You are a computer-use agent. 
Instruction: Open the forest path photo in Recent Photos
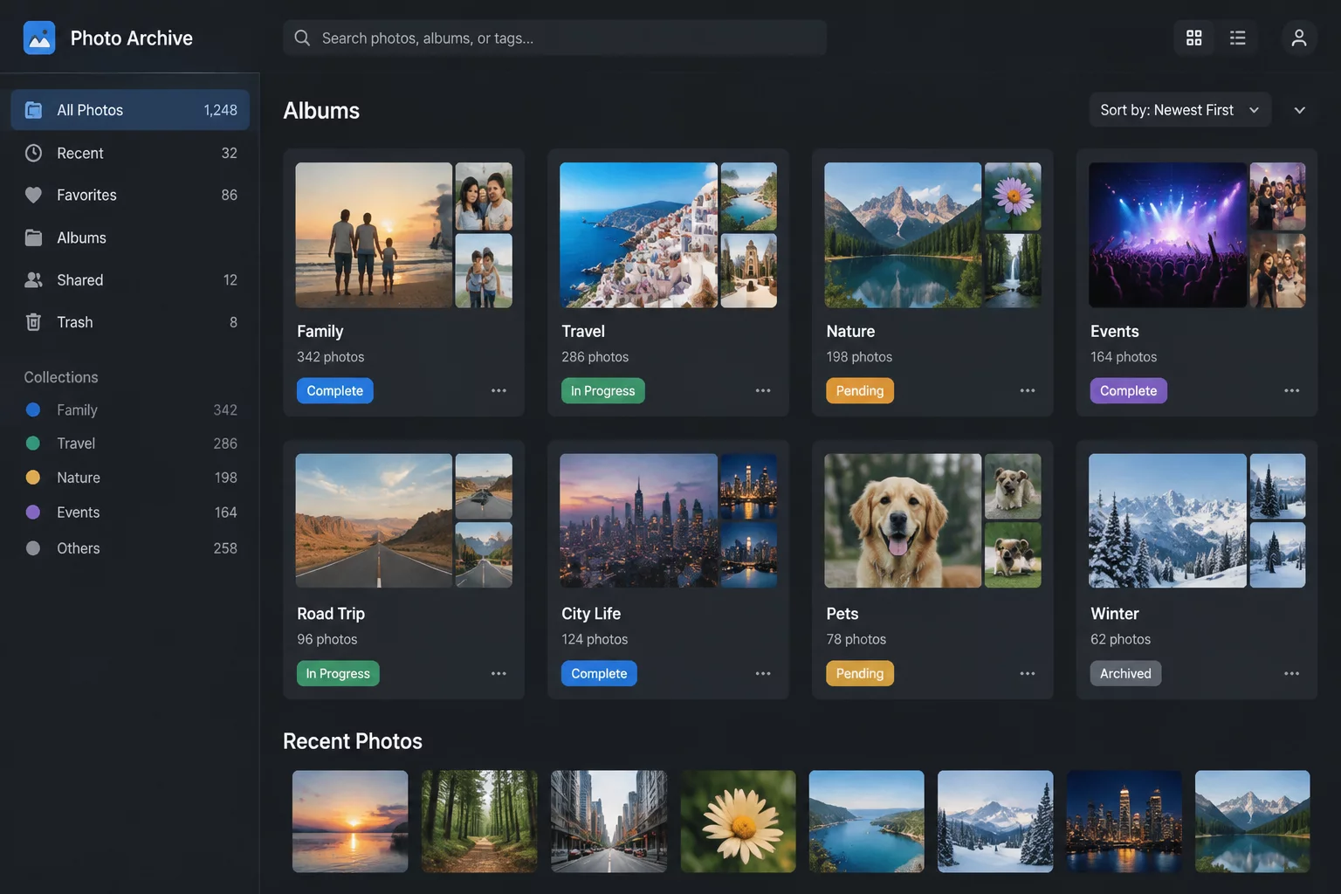[479, 821]
